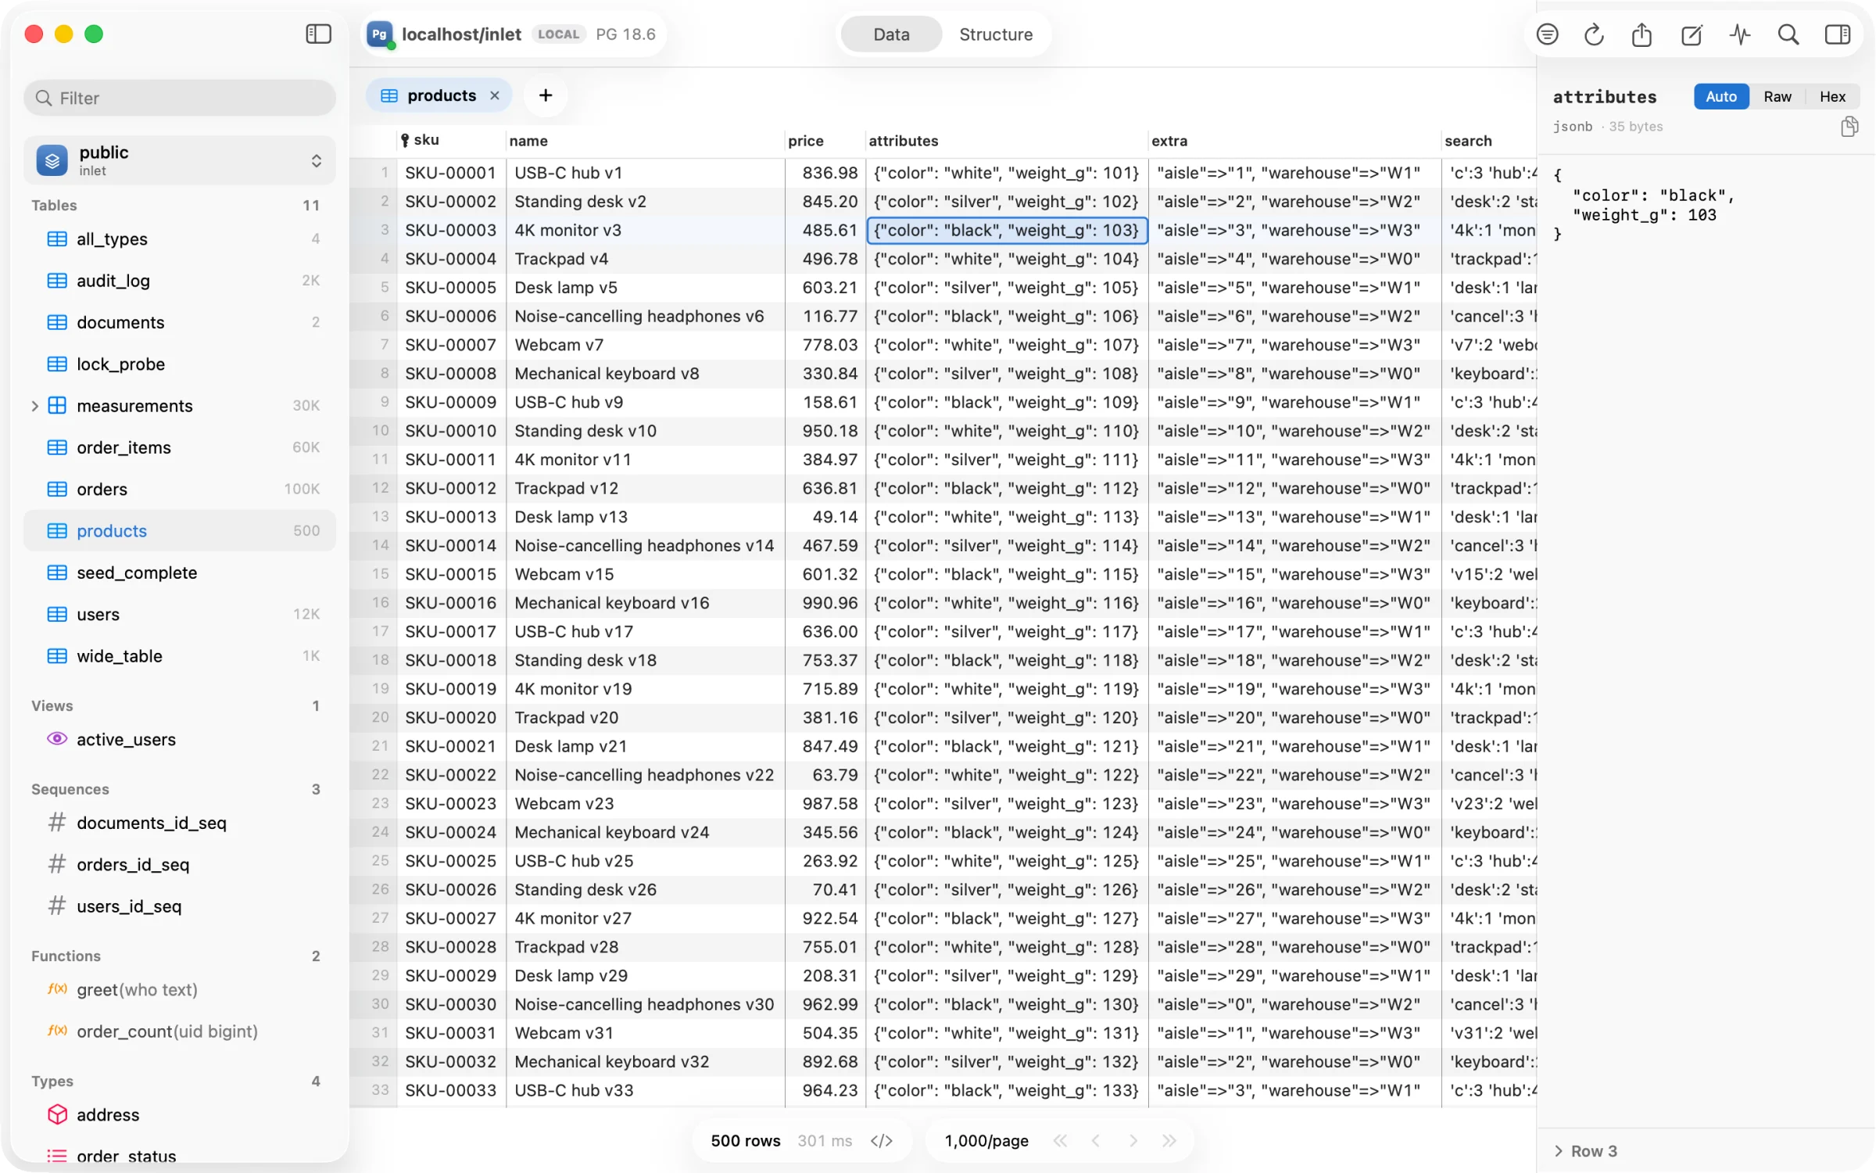Screen dimensions: 1876x1173
Task: Select the Webcam v31 name cell
Action: click(646, 1033)
